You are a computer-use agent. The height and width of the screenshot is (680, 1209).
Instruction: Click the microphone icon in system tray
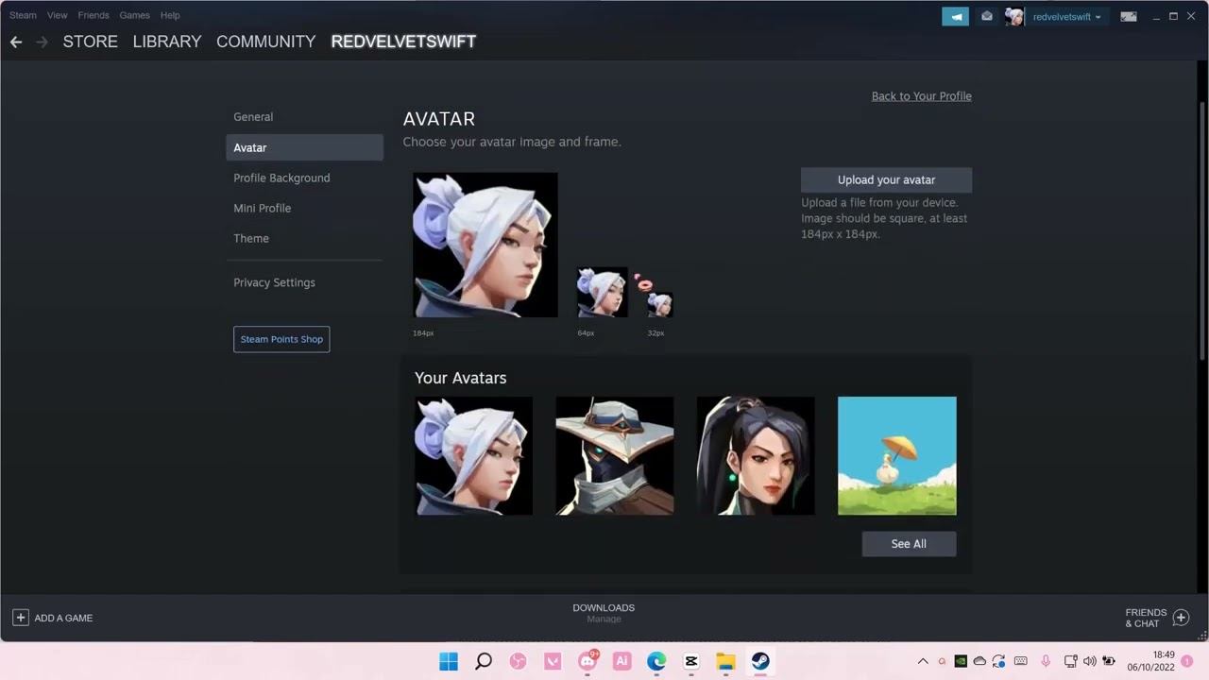click(x=1046, y=661)
